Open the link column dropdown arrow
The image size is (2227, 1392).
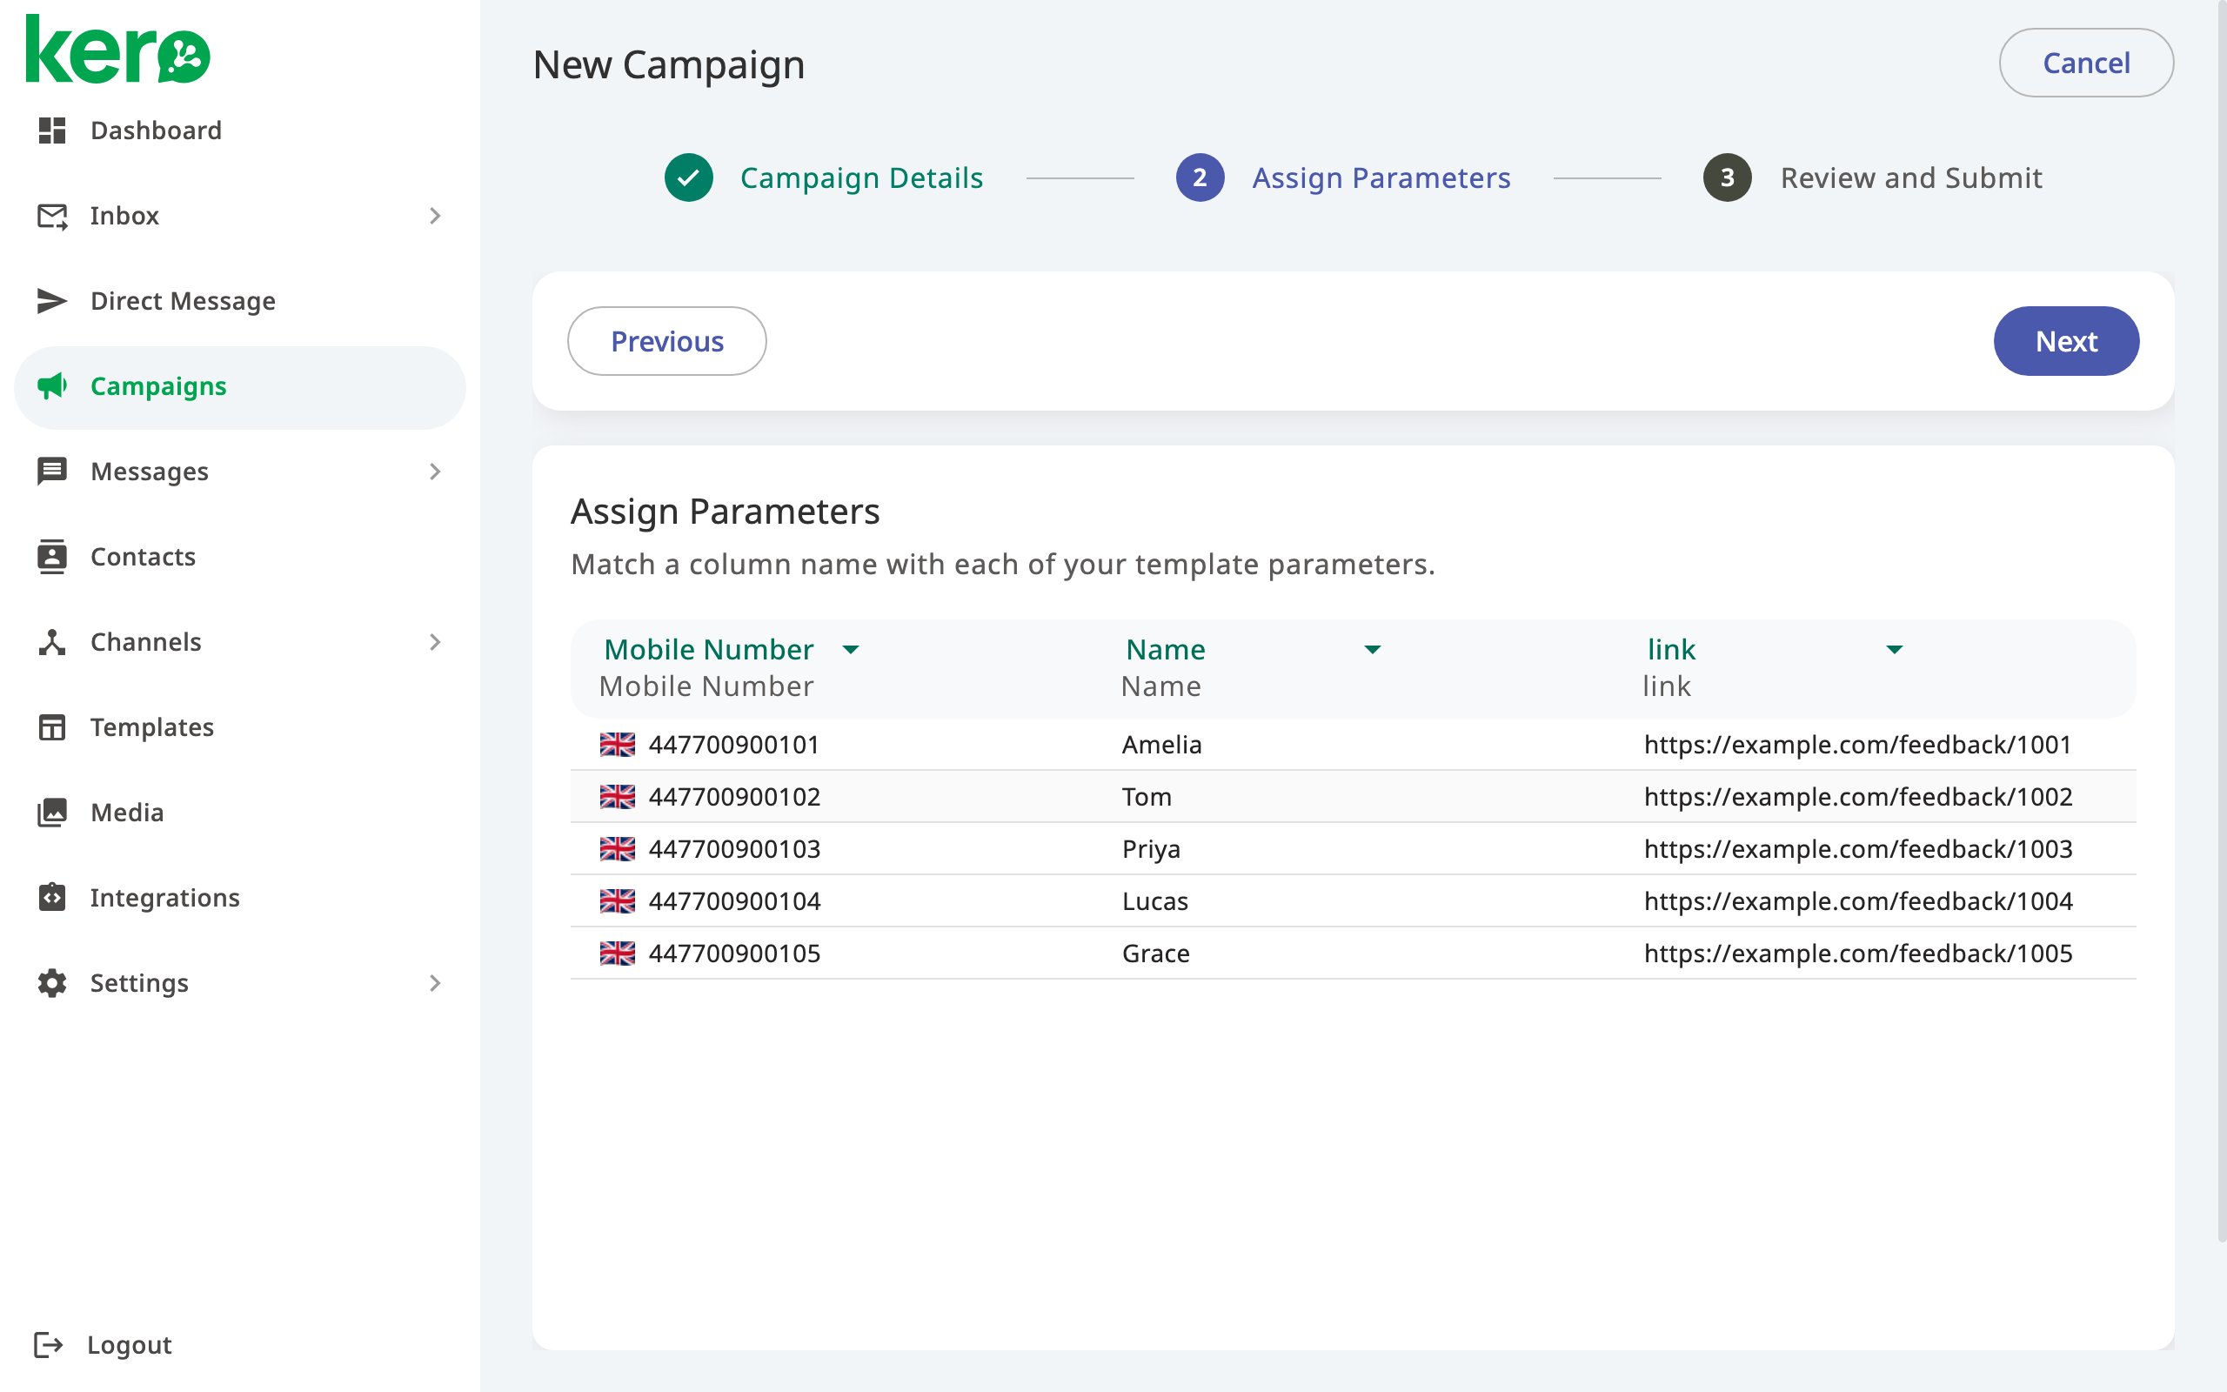(1894, 650)
